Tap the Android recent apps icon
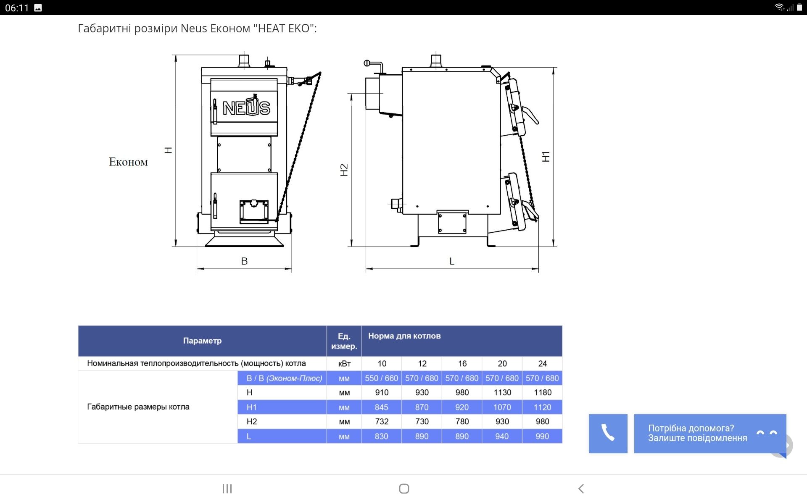 click(x=227, y=488)
